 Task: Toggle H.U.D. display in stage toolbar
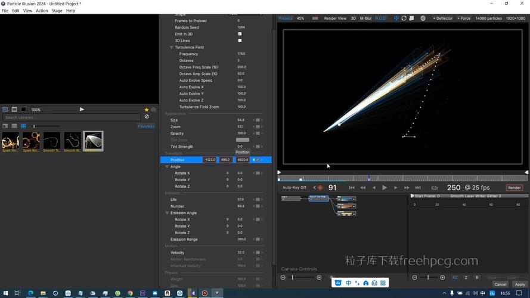point(380,18)
